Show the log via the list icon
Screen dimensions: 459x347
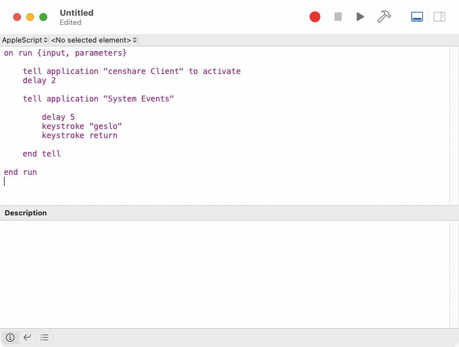tap(45, 337)
